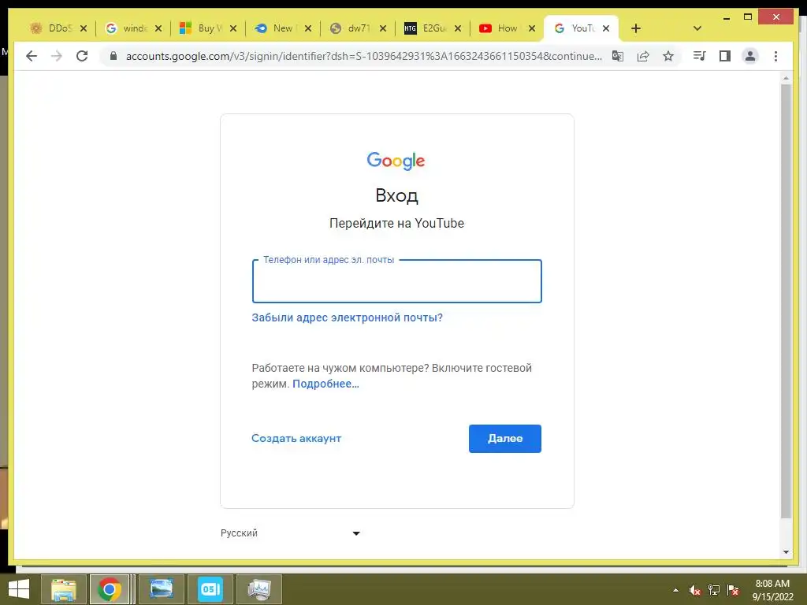The height and width of the screenshot is (605, 807).
Task: Open the 'Подробнее…' guest mode link
Action: pos(325,384)
